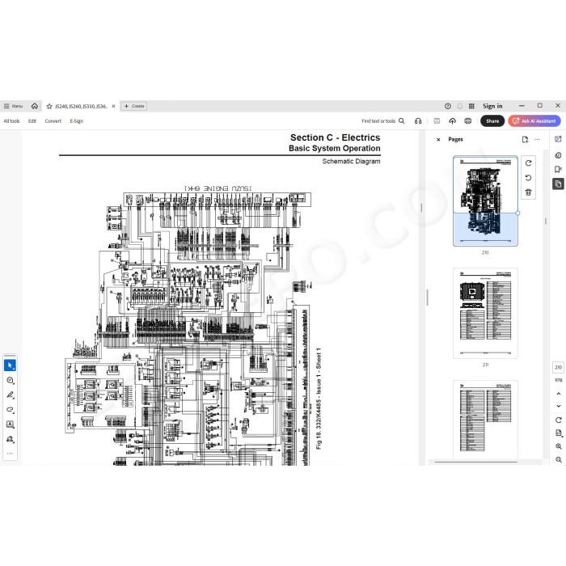Click the Print icon
The width and height of the screenshot is (566, 566).
[x=468, y=121]
